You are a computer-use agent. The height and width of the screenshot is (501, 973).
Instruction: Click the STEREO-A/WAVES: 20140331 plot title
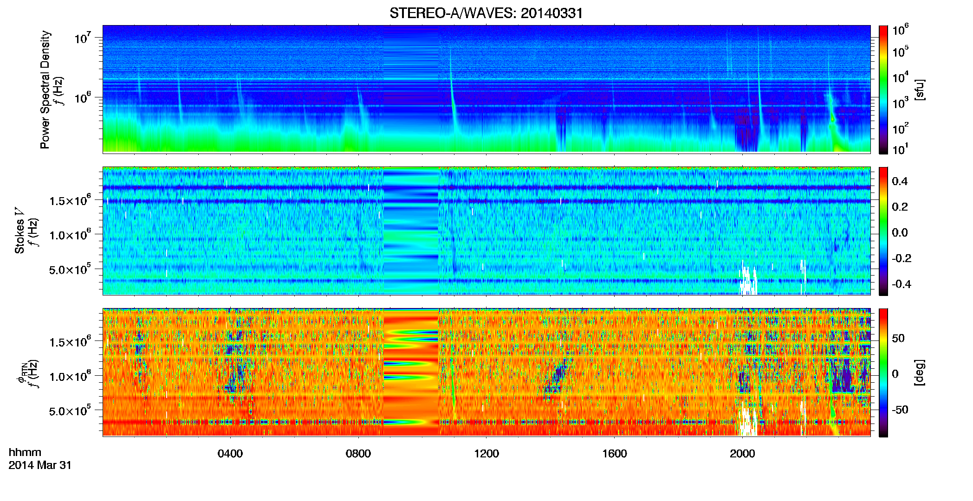pyautogui.click(x=486, y=13)
